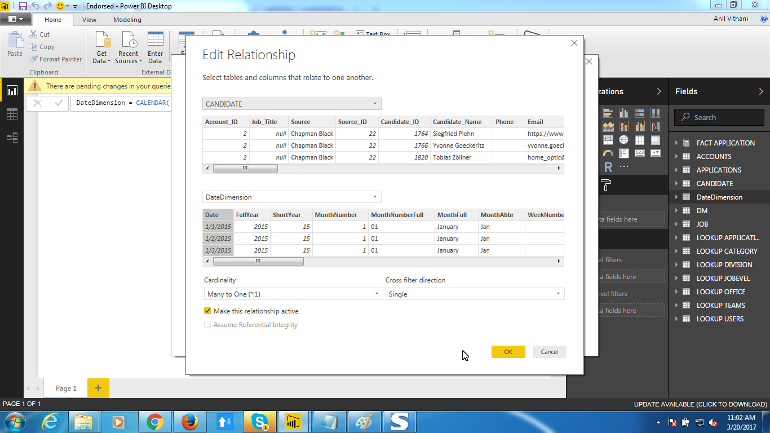
Task: Select the gauge visualization
Action: [608, 153]
